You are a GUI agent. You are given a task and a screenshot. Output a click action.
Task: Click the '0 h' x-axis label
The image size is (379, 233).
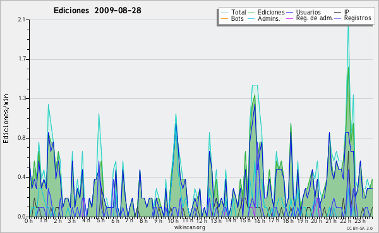click(29, 221)
